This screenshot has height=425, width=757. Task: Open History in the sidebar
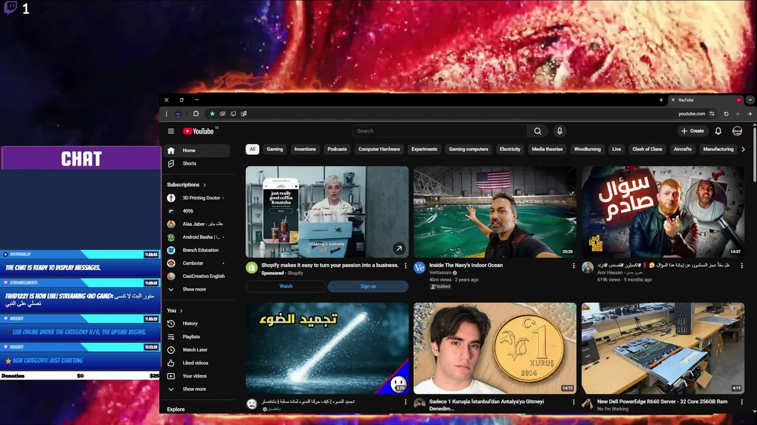click(x=196, y=323)
